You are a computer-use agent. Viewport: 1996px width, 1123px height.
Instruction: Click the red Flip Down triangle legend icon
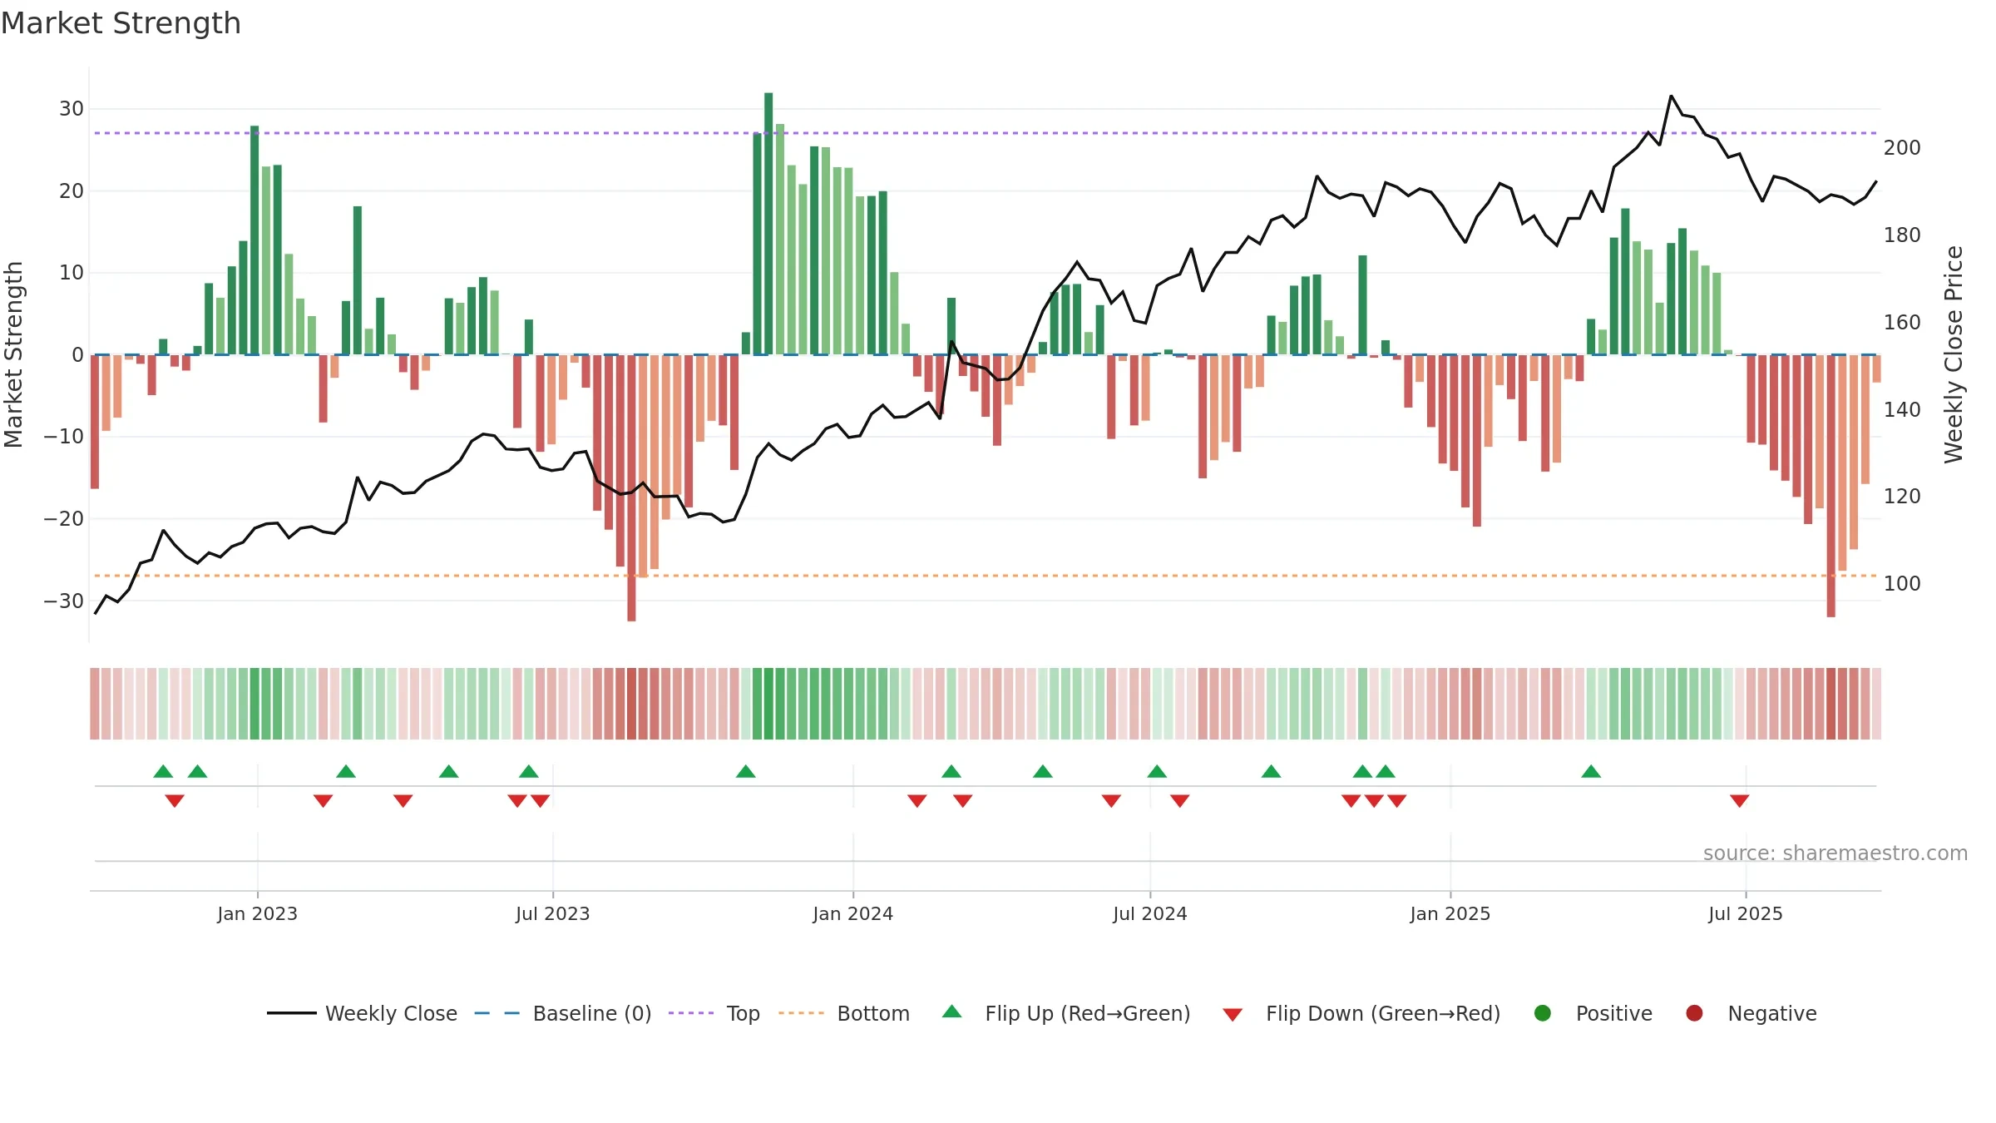(1233, 1015)
